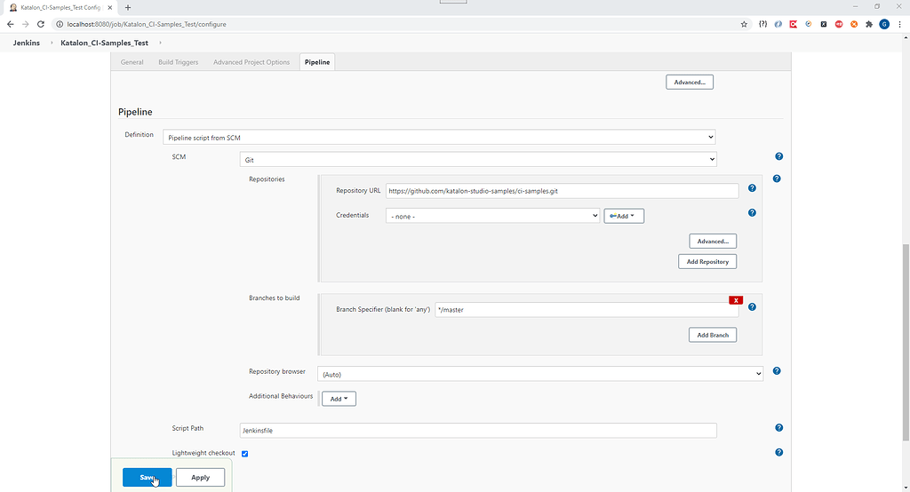Viewport: 910px width, 492px height.
Task: Click the Add Repository button
Action: pos(707,262)
